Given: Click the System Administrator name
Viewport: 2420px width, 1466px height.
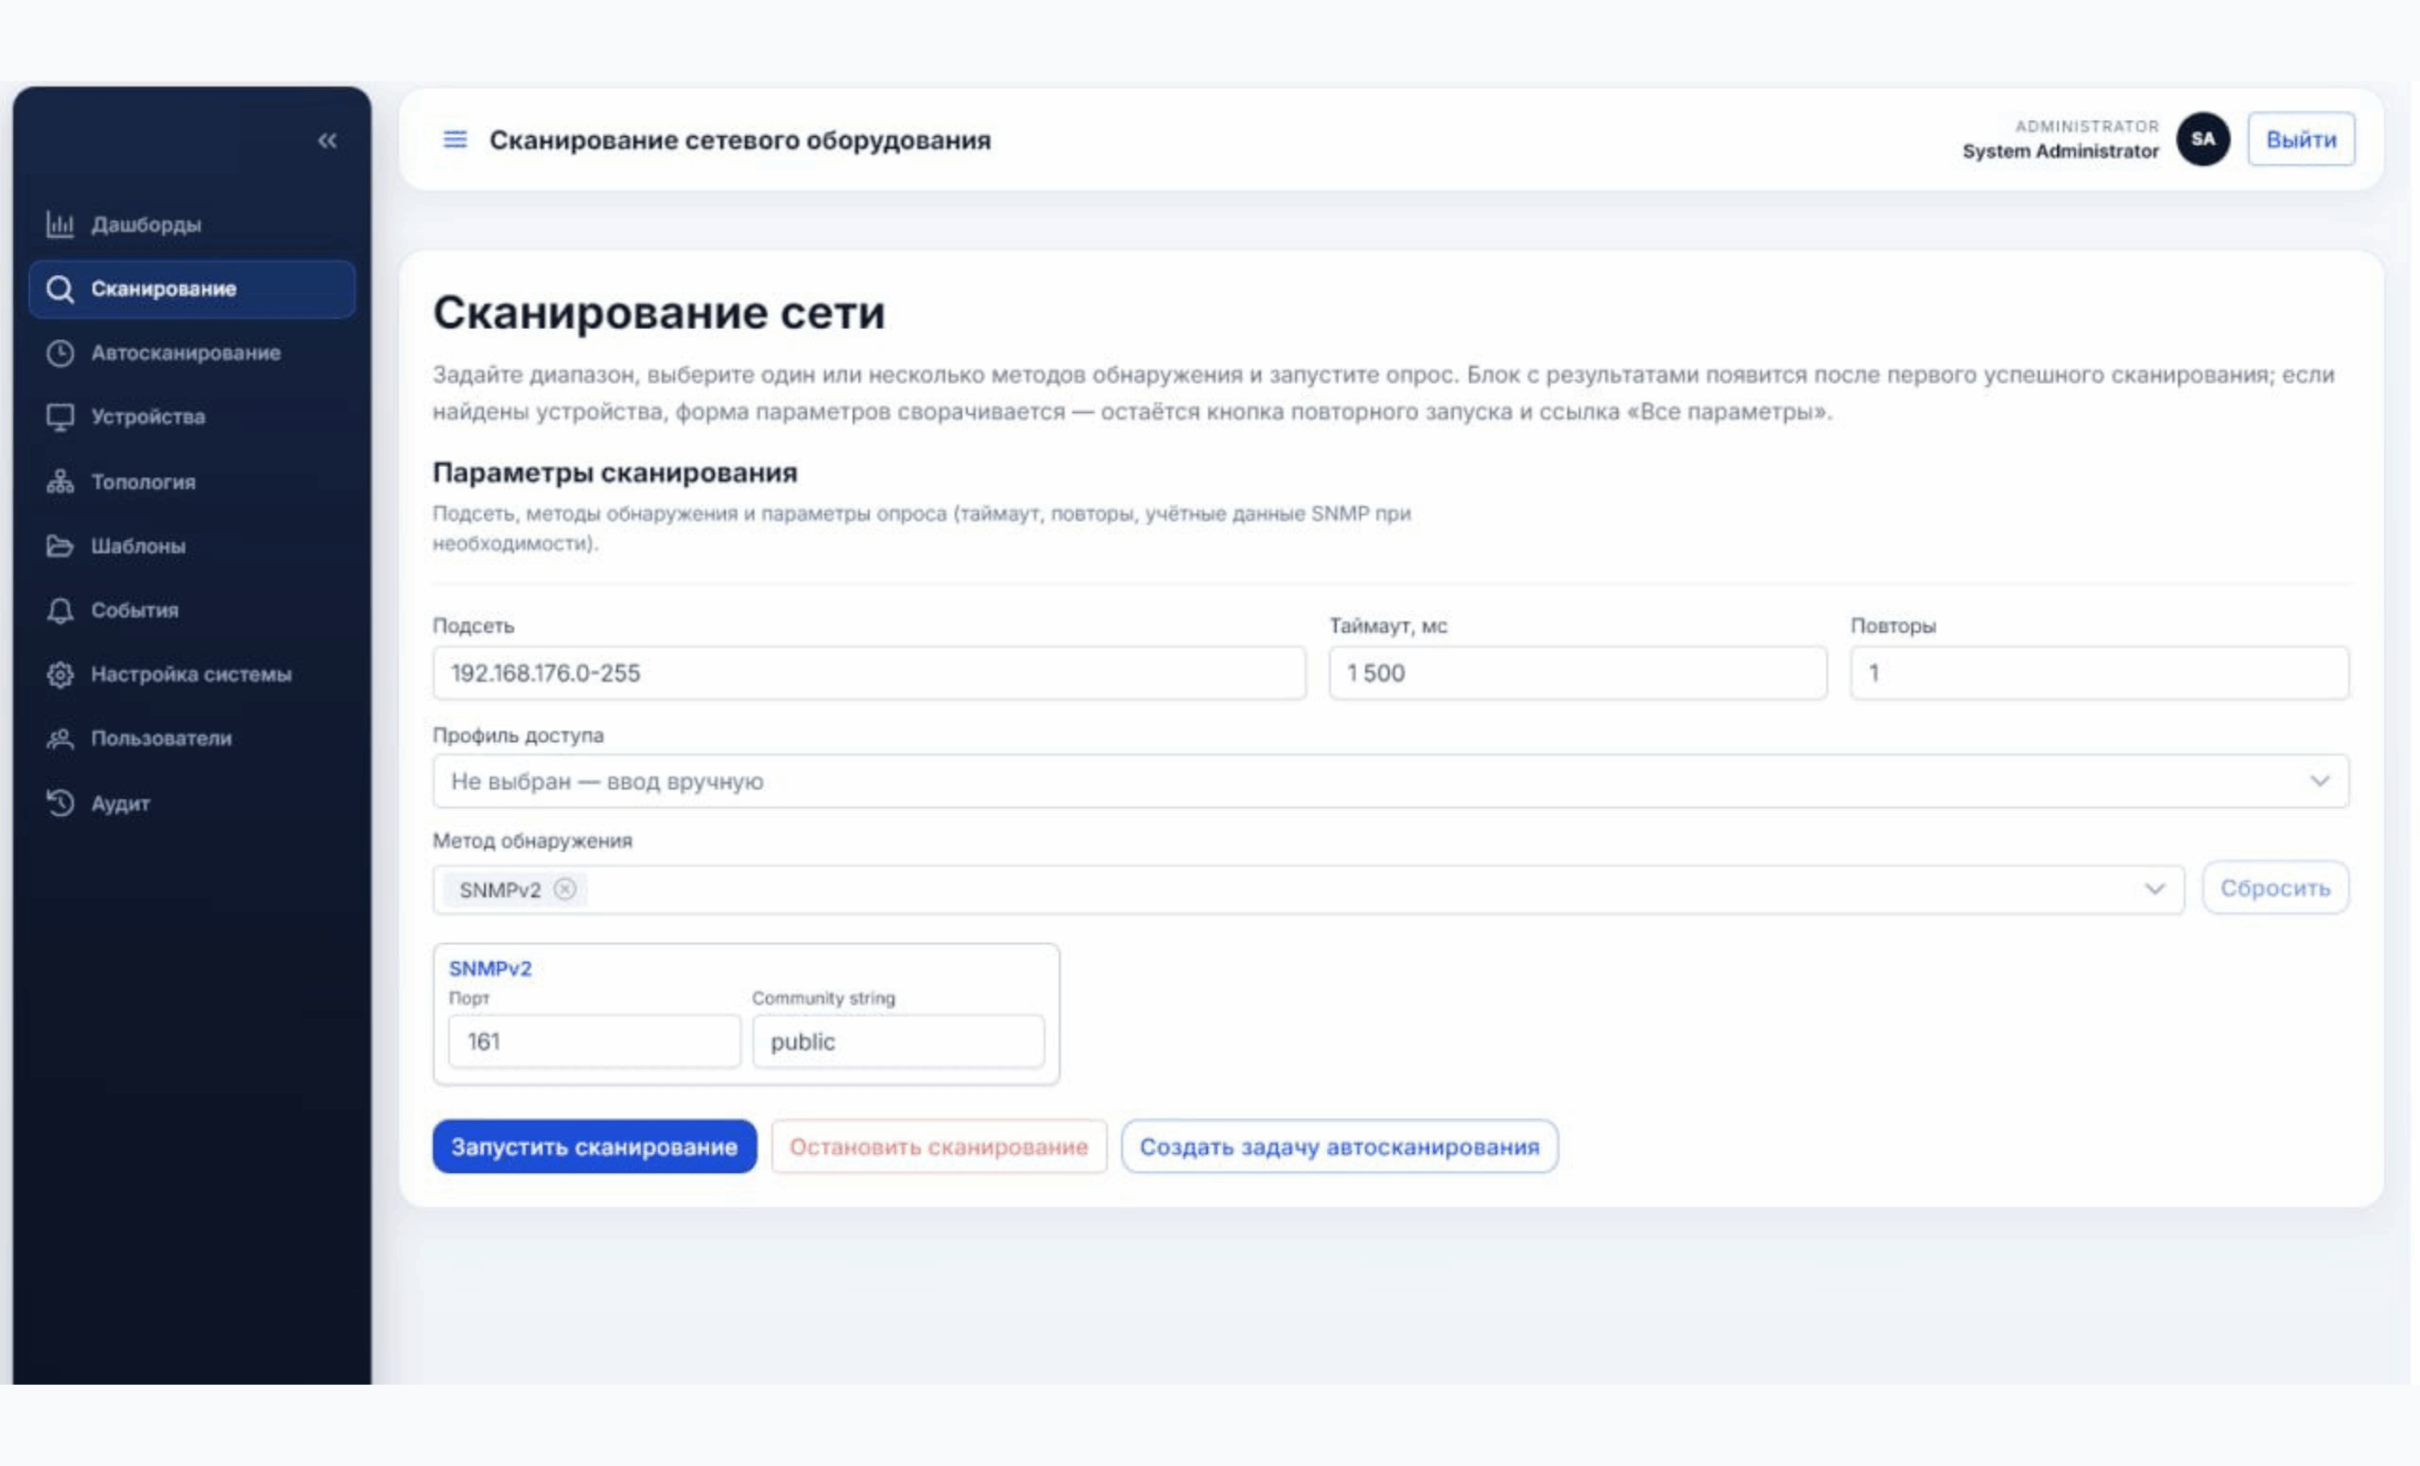Looking at the screenshot, I should click(2061, 151).
